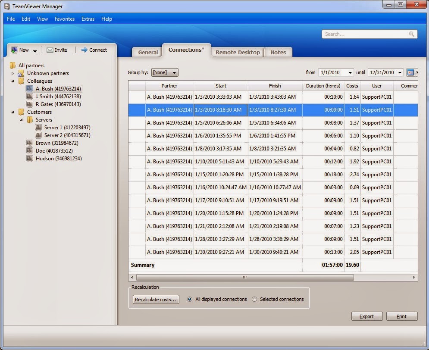This screenshot has width=429, height=350.
Task: Open the View menu
Action: tap(42, 19)
